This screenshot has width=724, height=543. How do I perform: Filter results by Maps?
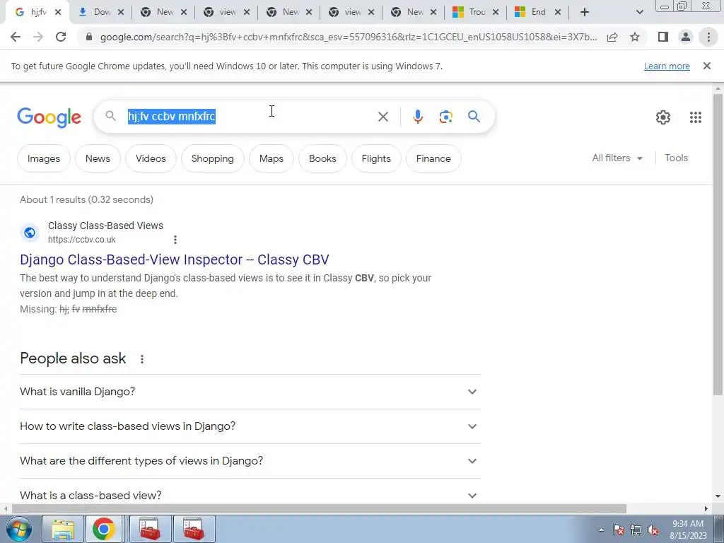point(271,158)
